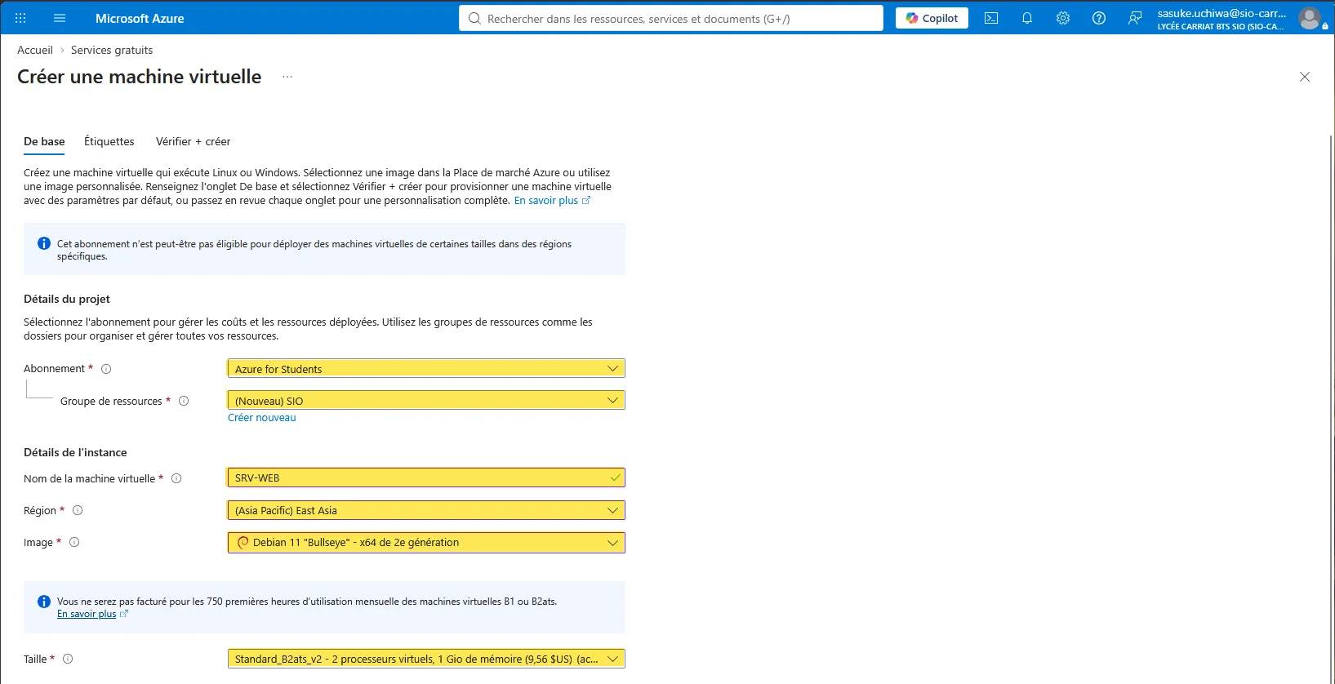Click the virtual machine name field SRV-WEB
The height and width of the screenshot is (684, 1335).
(426, 478)
